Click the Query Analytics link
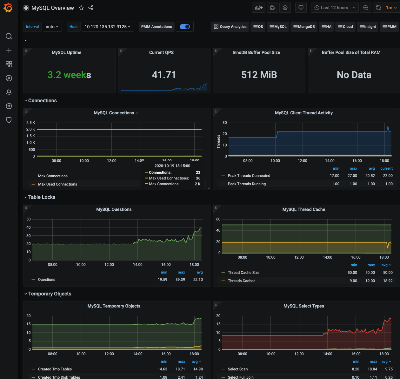This screenshot has width=400, height=379. point(230,27)
